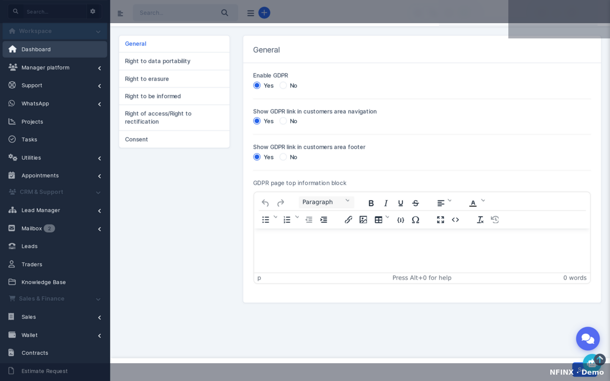Click inside the GDPR information text area
This screenshot has width=610, height=381.
[422, 251]
